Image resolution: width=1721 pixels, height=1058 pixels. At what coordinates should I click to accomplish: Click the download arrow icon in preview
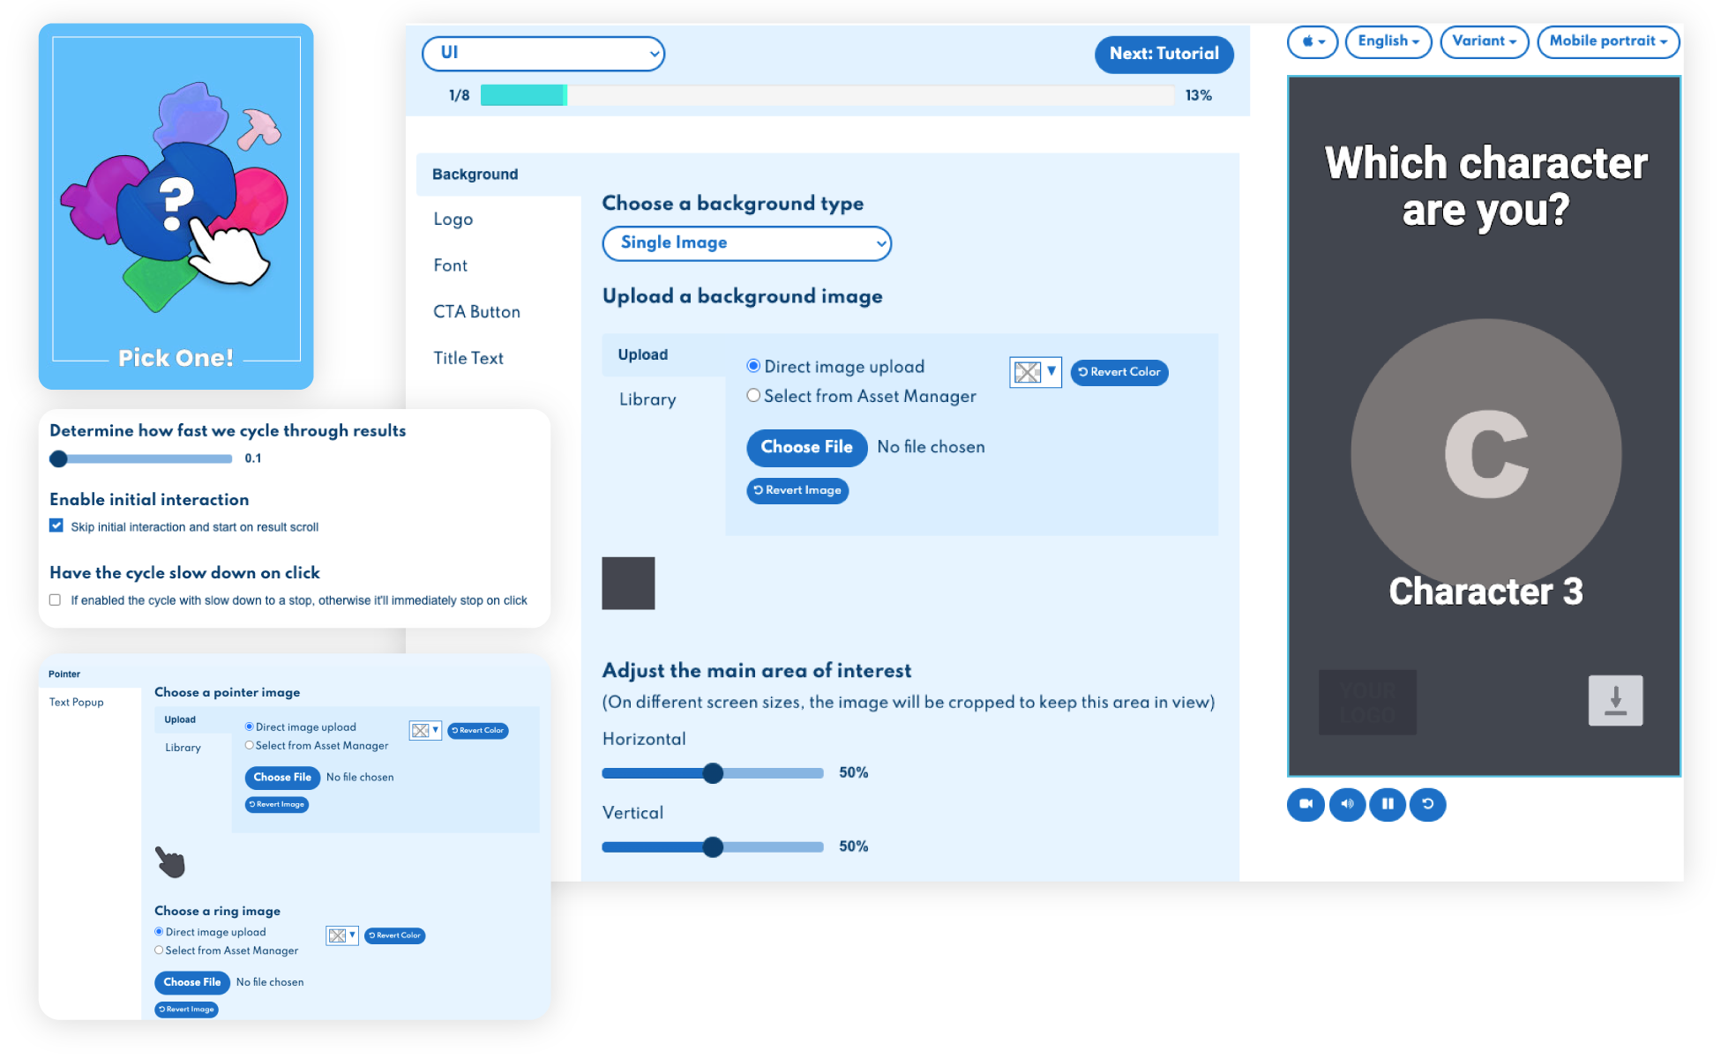(1615, 701)
